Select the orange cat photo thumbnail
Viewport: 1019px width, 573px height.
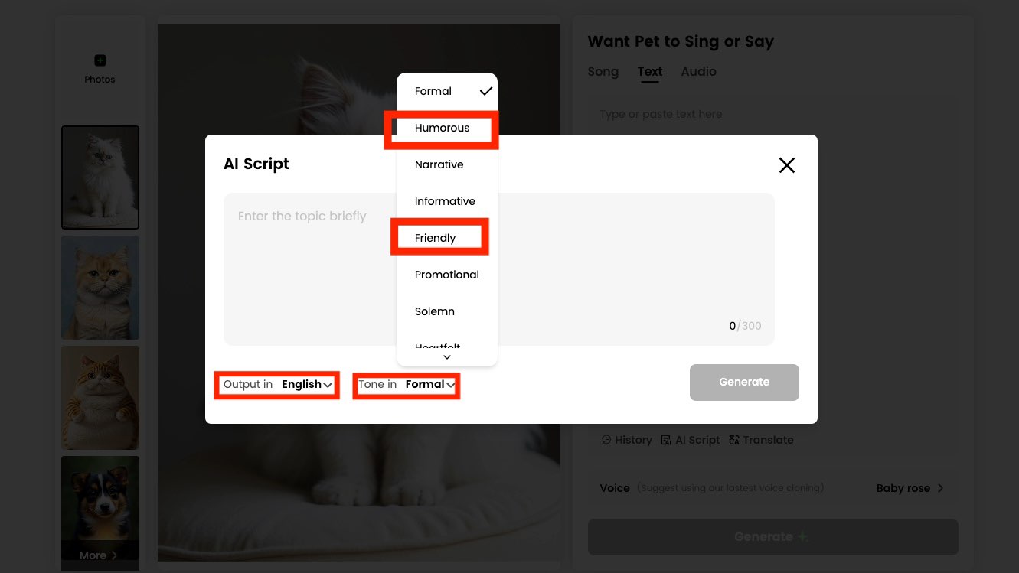100,288
